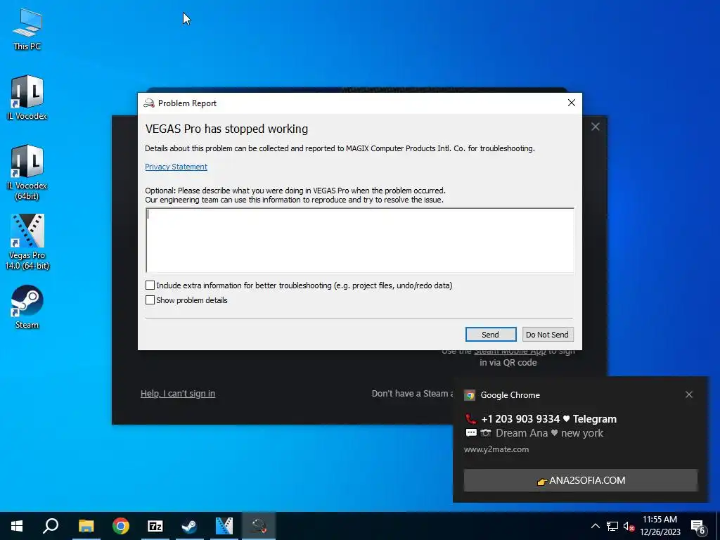The image size is (720, 540).
Task: Click the Chrome icon in notification header
Action: 469,395
